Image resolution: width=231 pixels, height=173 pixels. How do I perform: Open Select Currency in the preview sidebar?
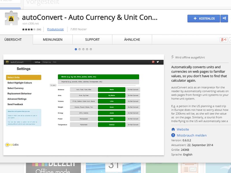(16, 88)
